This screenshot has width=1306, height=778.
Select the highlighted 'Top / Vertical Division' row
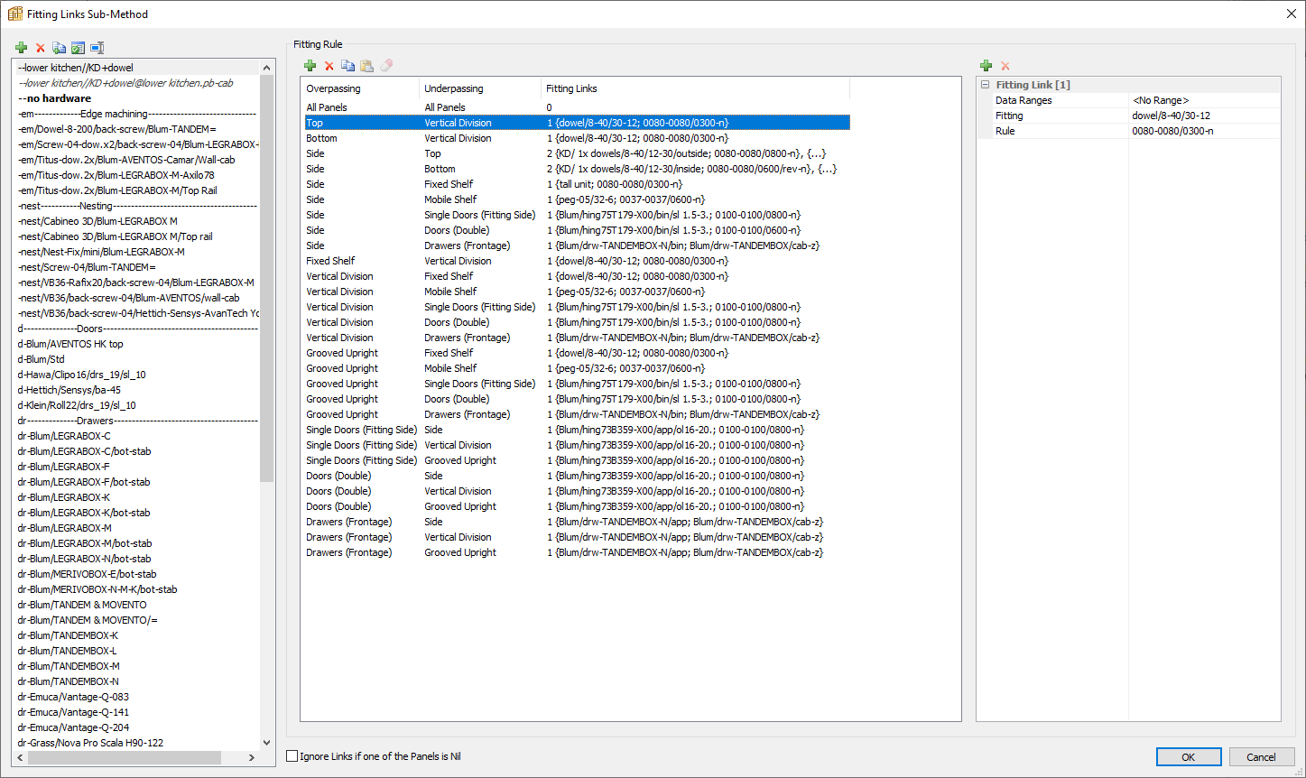point(576,123)
